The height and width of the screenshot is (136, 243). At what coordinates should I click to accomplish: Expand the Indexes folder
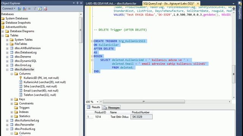tap(12, 112)
